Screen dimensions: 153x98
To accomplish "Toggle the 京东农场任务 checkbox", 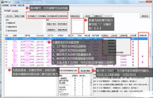I will (x=7, y=31).
